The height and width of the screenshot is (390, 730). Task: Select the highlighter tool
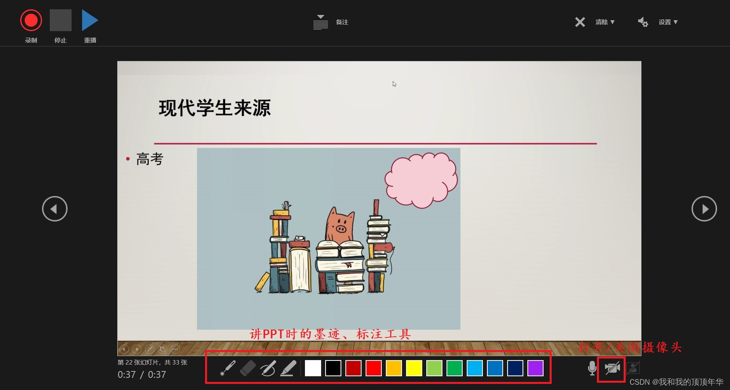pos(288,368)
